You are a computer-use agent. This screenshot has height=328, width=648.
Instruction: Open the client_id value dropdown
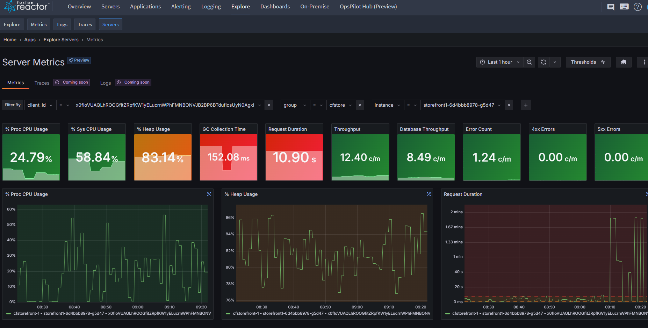pos(168,105)
